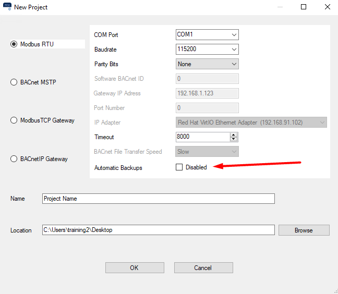Decrease Timeout with the down arrow
This screenshot has width=338, height=294.
234,139
